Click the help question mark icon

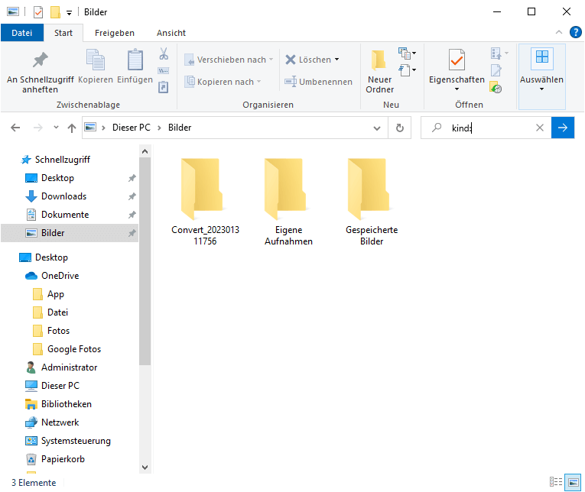pos(576,32)
